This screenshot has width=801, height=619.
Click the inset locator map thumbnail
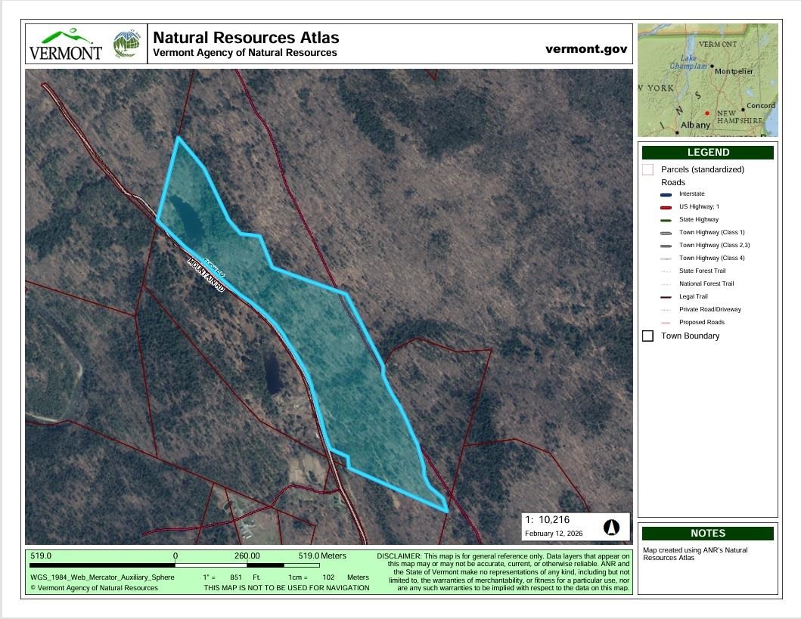click(708, 79)
